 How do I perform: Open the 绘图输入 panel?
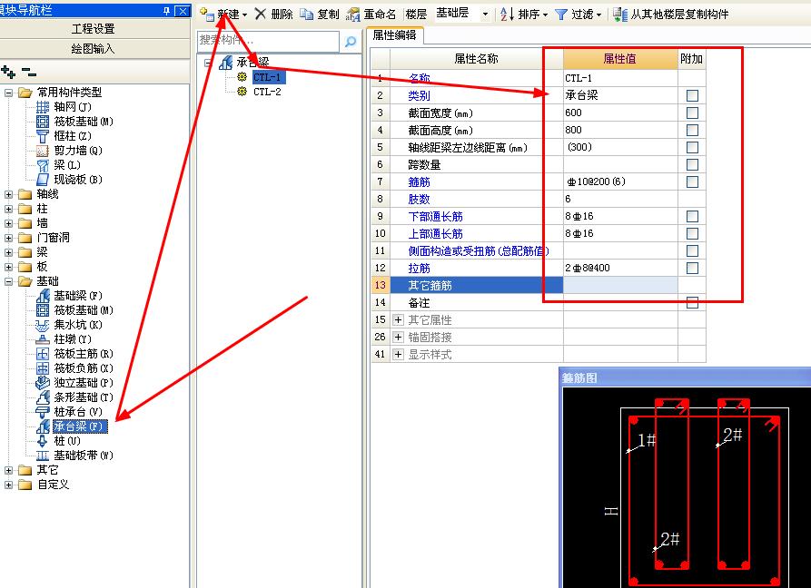[94, 49]
